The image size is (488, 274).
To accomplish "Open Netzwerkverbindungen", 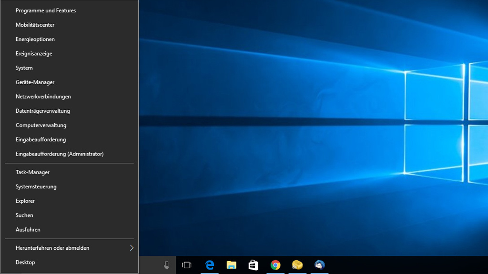I will 43,97.
